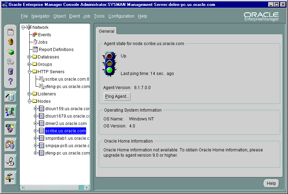288x194 pixels.
Task: Expand the smpintlab1.us.oracle.com node
Action: [x=36, y=138]
